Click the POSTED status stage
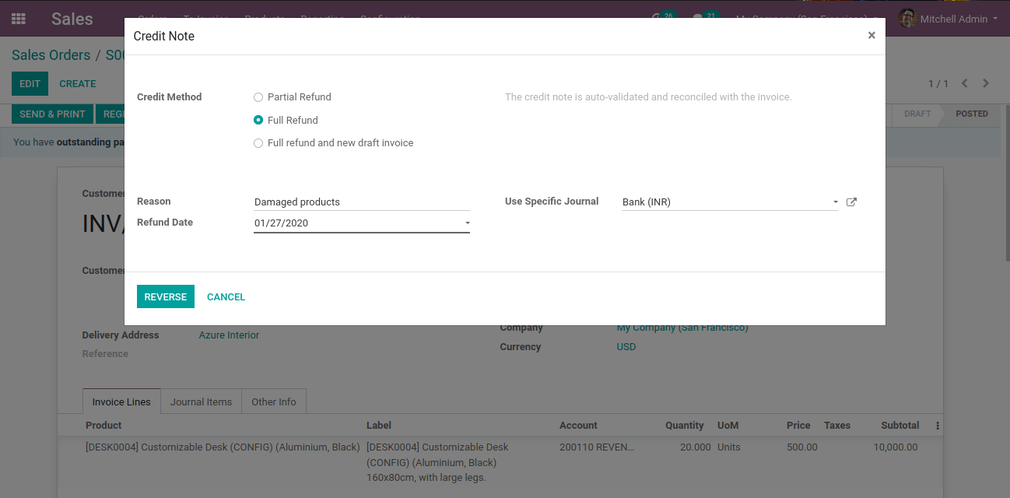1010x498 pixels. [972, 114]
